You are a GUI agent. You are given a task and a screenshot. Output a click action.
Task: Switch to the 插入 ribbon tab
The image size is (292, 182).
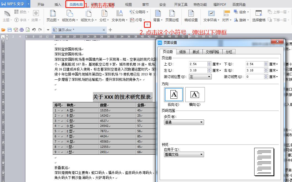[58, 5]
